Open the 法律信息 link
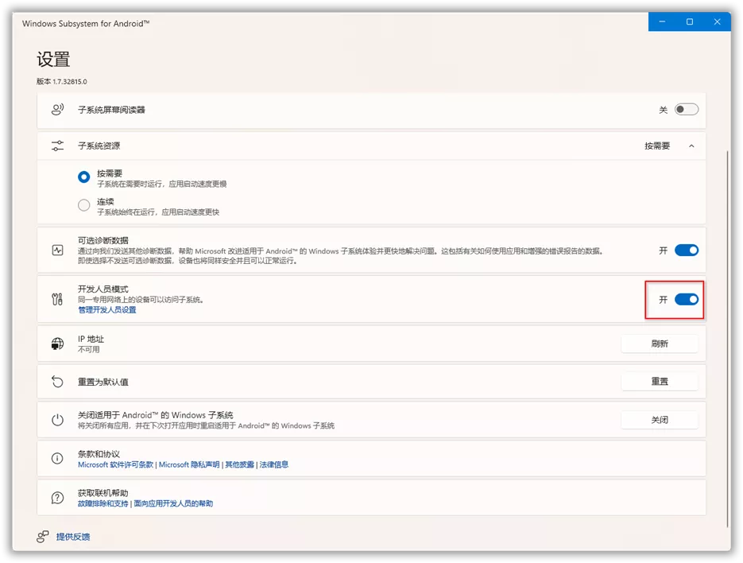 [274, 464]
